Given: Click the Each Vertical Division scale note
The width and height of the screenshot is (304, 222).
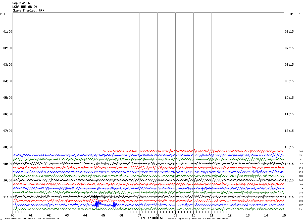Looking at the screenshot, I should point(32,218).
